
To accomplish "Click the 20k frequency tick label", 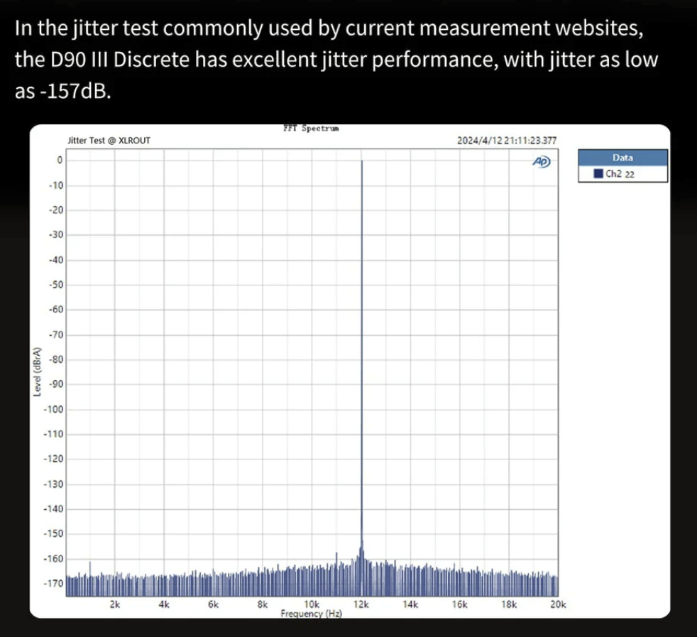I will click(558, 604).
